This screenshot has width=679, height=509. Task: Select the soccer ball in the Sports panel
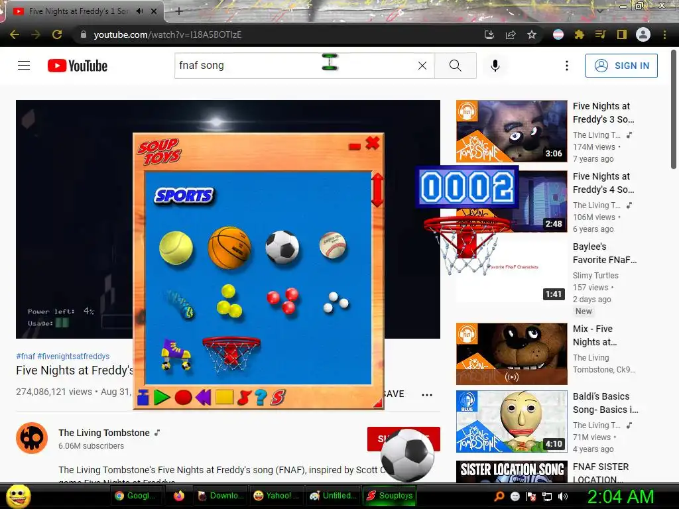(282, 247)
